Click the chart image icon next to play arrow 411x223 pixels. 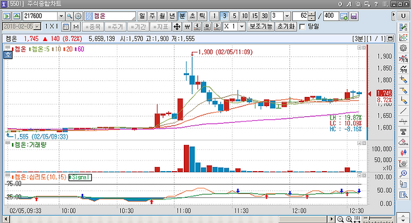[17, 16]
